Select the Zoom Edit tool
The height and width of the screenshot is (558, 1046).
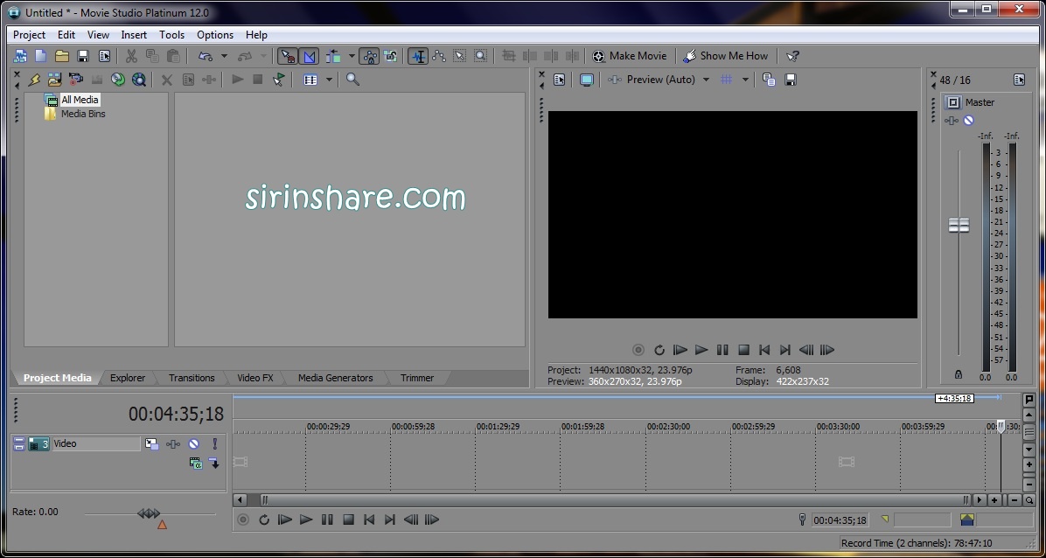click(480, 56)
